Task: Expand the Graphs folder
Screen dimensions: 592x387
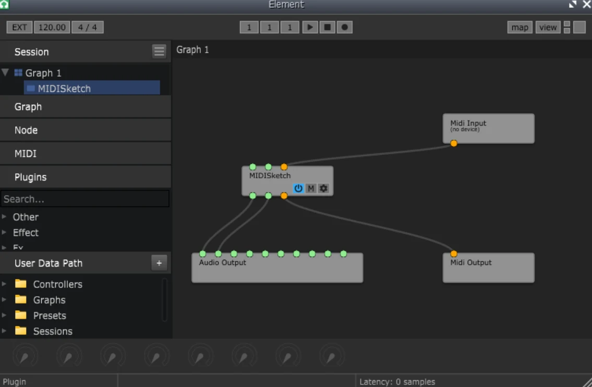Action: pos(4,299)
